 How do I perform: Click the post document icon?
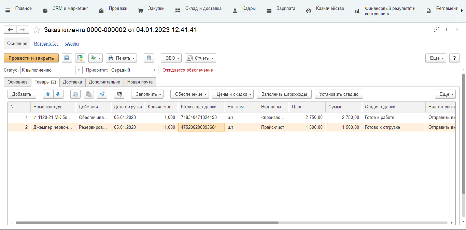tap(80, 58)
